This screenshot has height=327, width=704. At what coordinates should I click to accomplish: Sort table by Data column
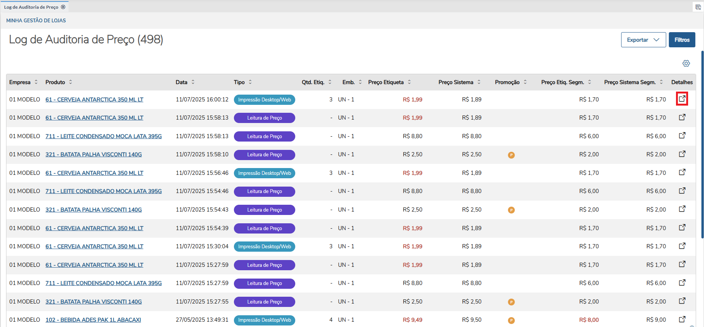[x=185, y=82]
